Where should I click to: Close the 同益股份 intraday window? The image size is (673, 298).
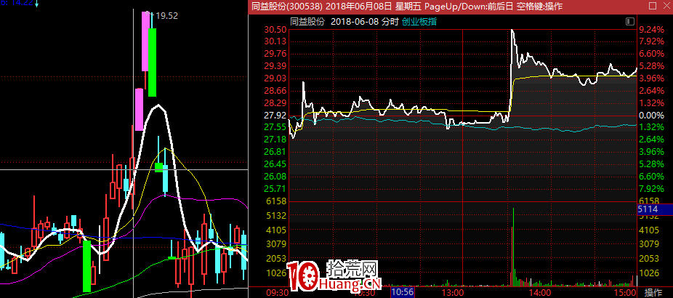pyautogui.click(x=665, y=6)
